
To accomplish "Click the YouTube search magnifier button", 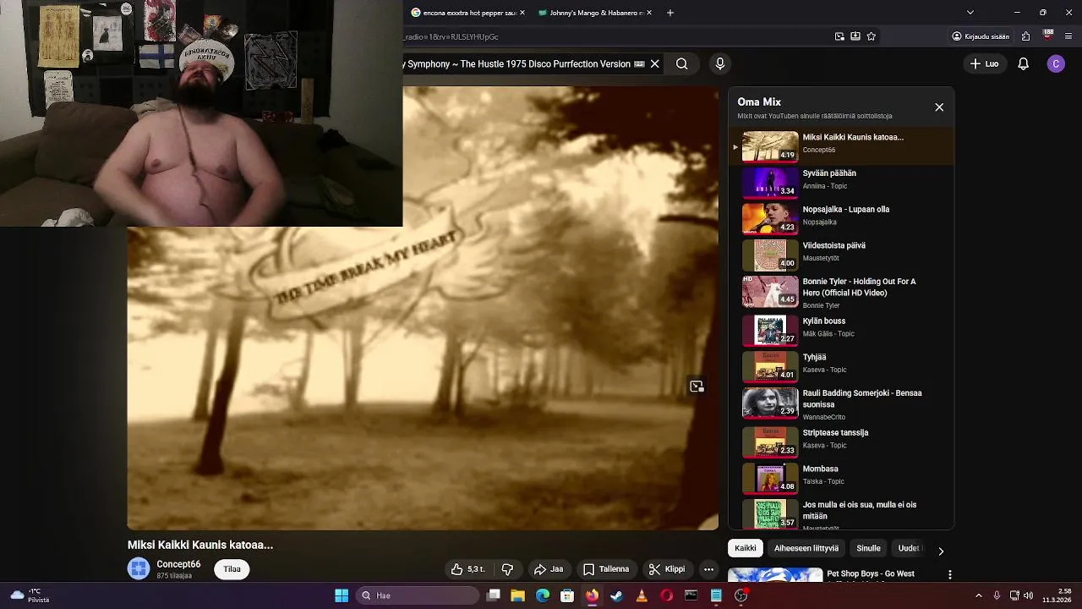I will (x=681, y=63).
